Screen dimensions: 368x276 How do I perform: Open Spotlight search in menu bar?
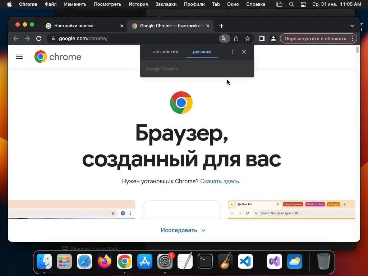coord(291,4)
